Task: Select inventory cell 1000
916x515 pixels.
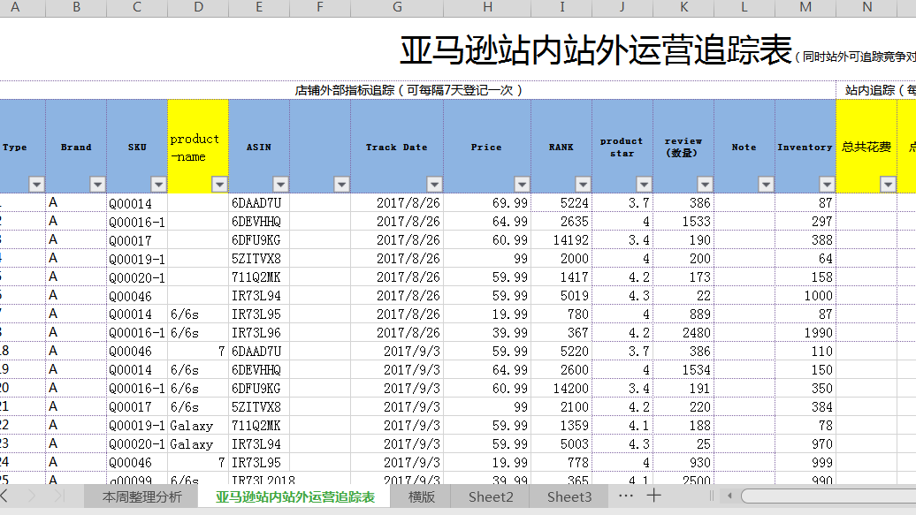Action: (x=805, y=296)
